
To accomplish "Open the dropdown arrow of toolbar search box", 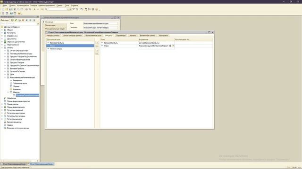I will coord(68,9).
